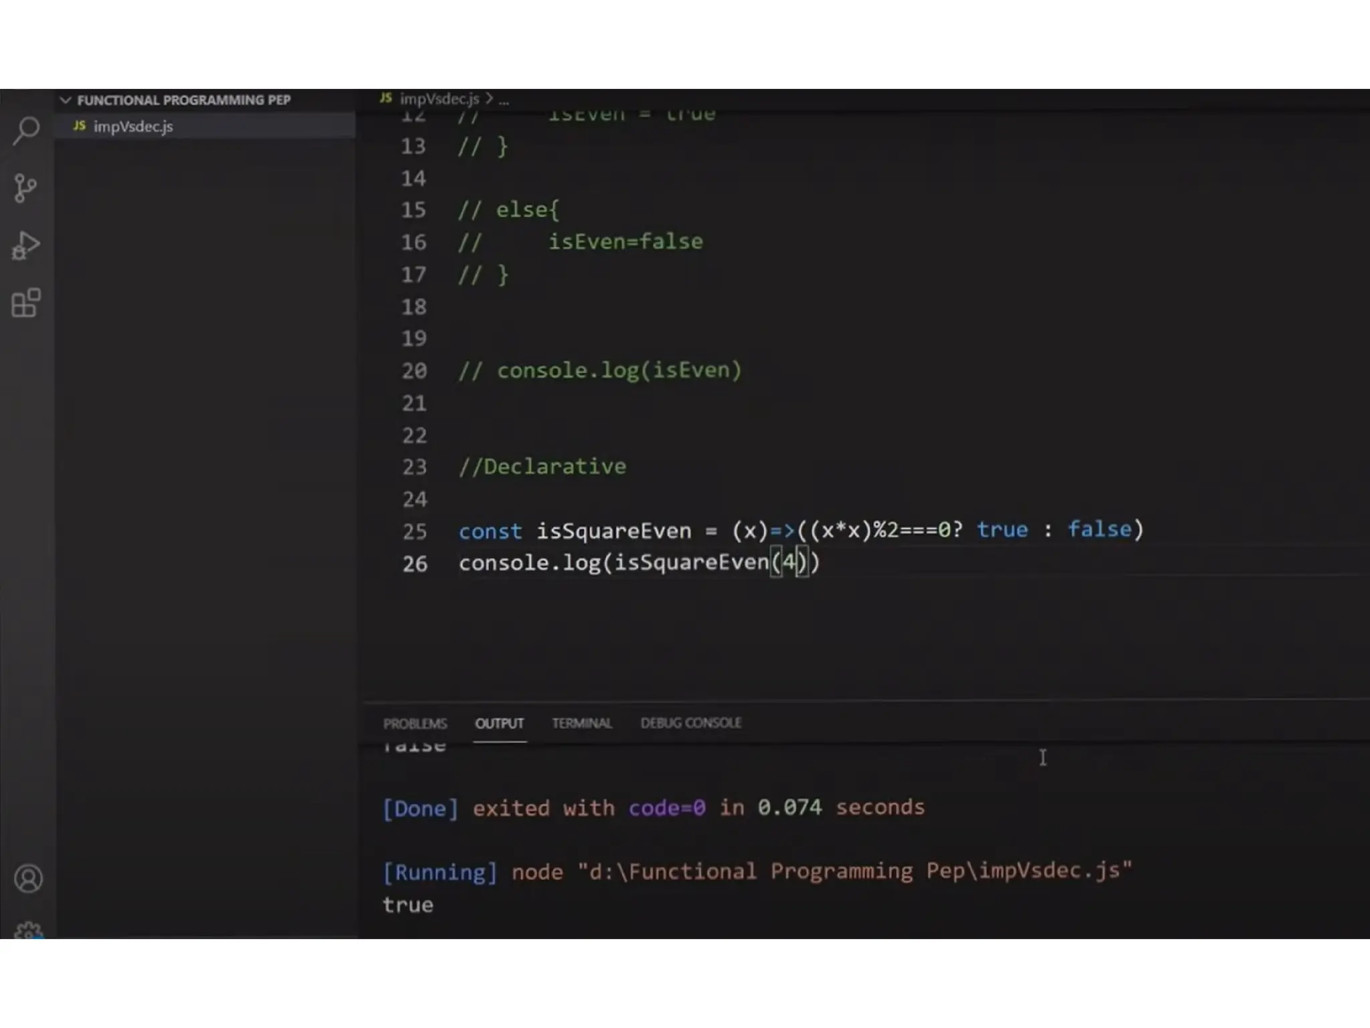Open impVsdec.js in the explorer tree
Screen dimensions: 1370x1028
[x=133, y=126]
